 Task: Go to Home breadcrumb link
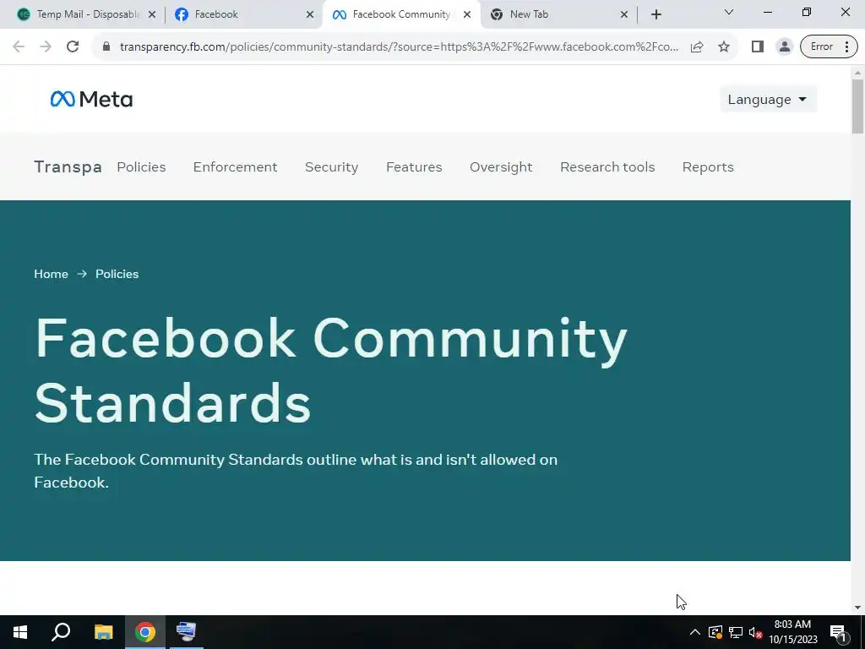(x=51, y=274)
